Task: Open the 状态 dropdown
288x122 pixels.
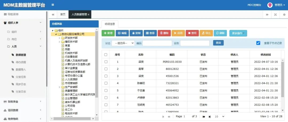Action: point(123,43)
